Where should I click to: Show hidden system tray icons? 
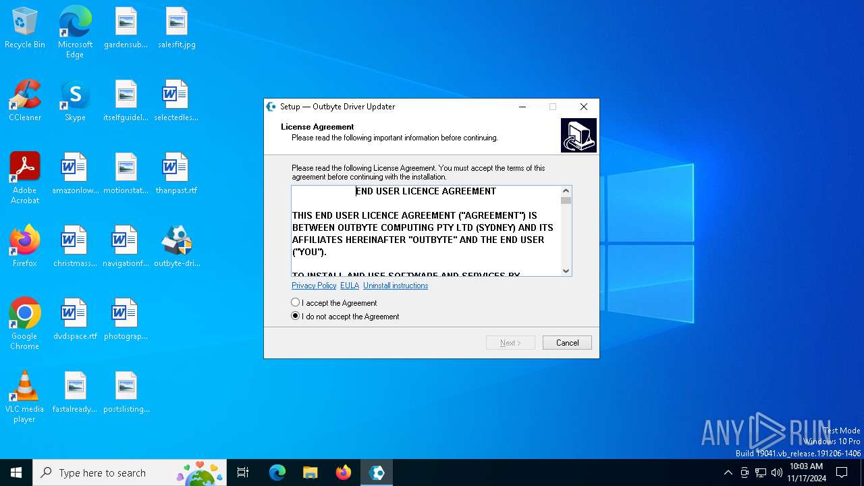click(728, 473)
